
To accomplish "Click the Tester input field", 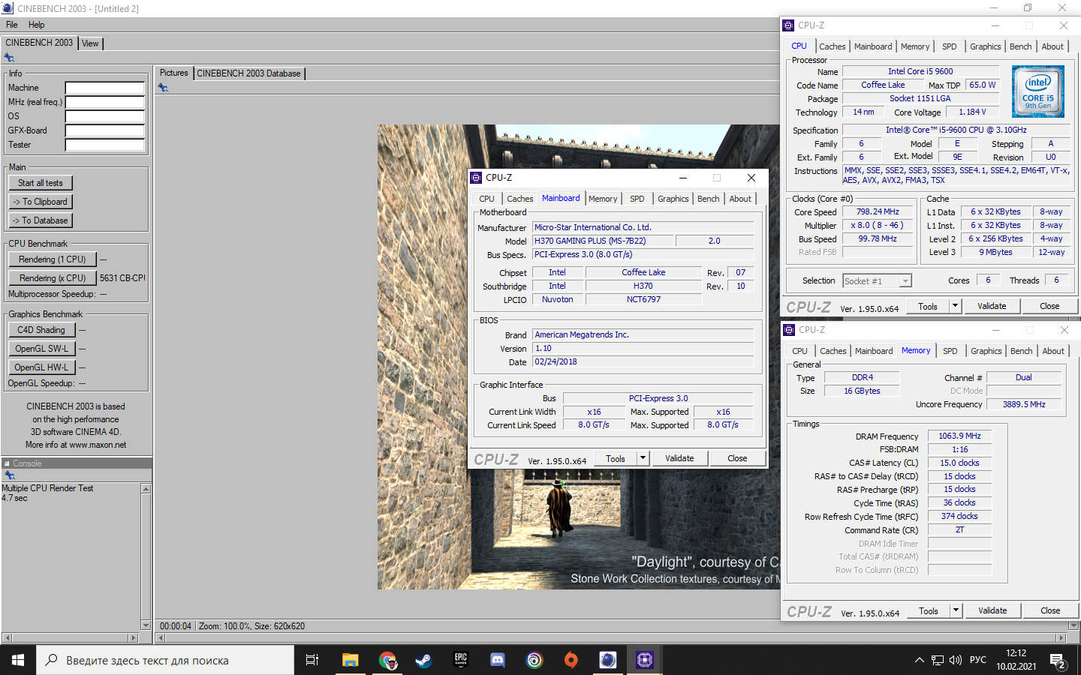I will (x=104, y=145).
